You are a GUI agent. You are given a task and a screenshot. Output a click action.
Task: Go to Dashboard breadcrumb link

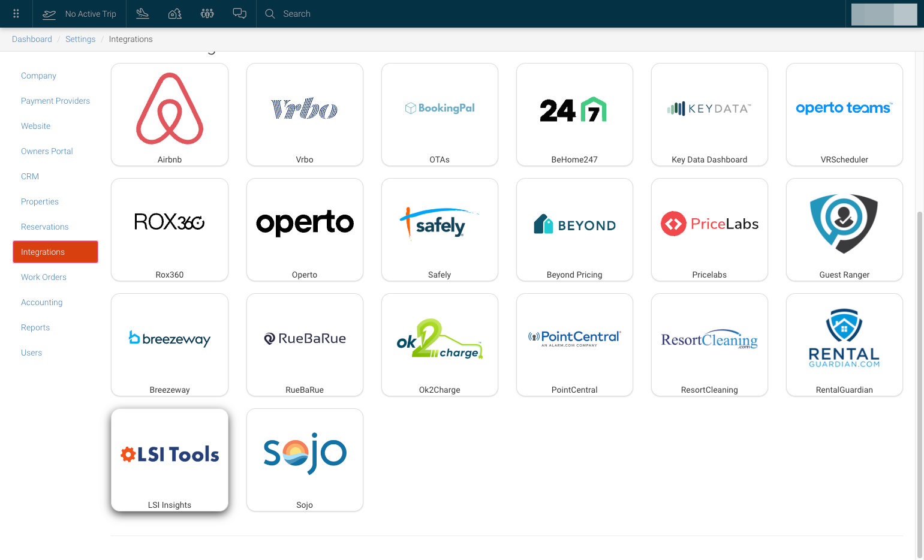pyautogui.click(x=32, y=39)
